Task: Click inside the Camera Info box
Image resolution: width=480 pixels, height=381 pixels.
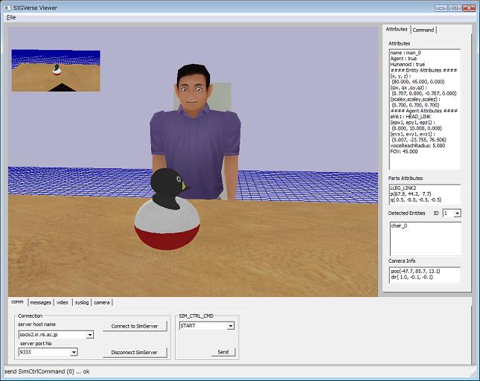Action: 424,275
